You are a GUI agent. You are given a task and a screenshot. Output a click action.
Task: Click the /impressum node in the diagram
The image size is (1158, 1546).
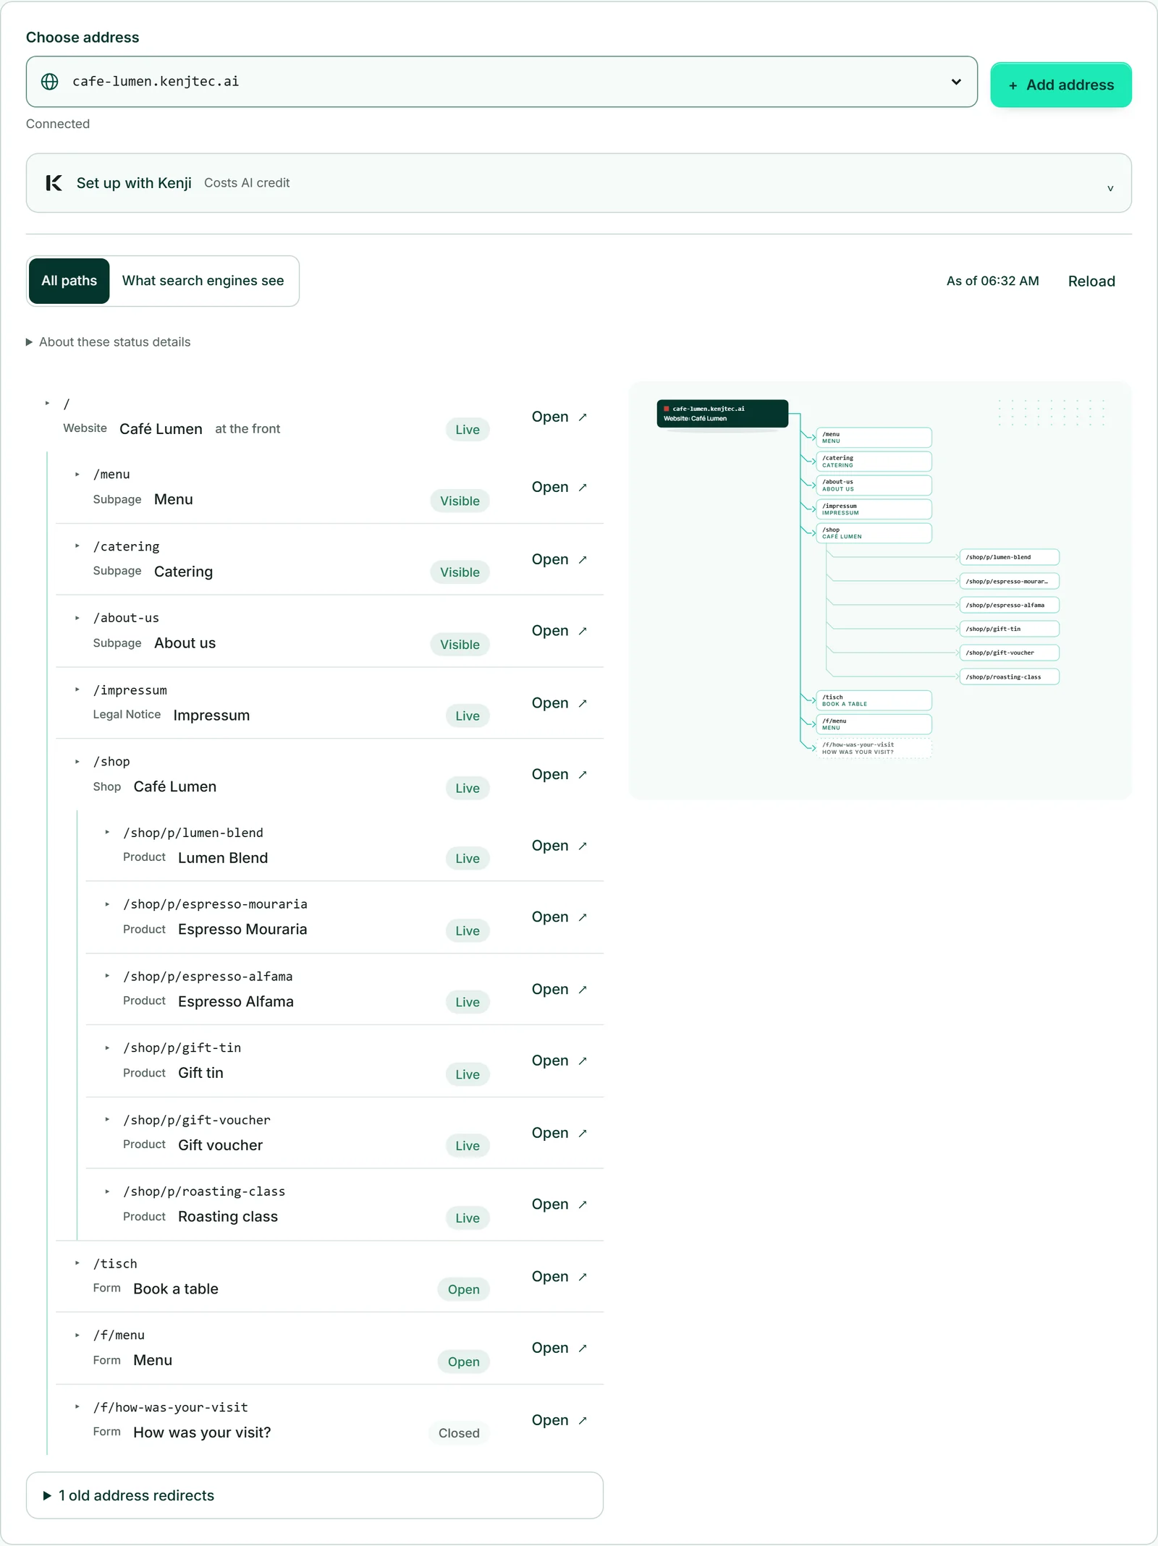pyautogui.click(x=874, y=509)
